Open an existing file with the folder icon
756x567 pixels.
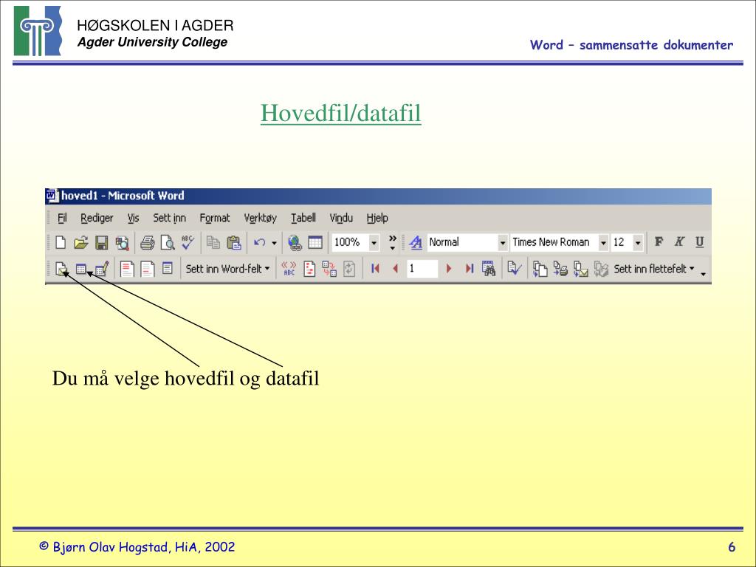pyautogui.click(x=81, y=242)
